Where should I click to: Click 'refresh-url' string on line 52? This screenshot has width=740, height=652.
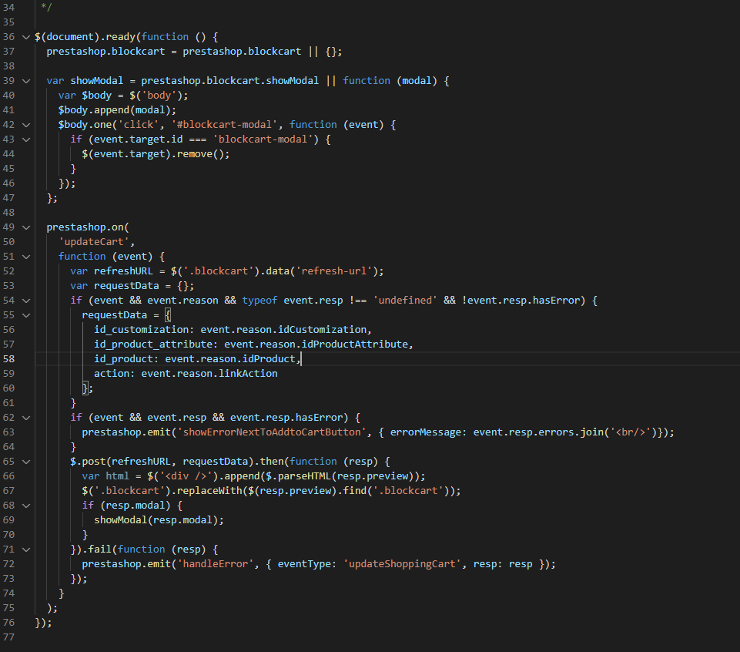tap(334, 271)
